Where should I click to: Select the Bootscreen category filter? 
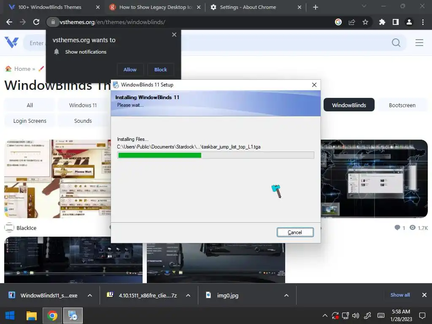pyautogui.click(x=402, y=105)
